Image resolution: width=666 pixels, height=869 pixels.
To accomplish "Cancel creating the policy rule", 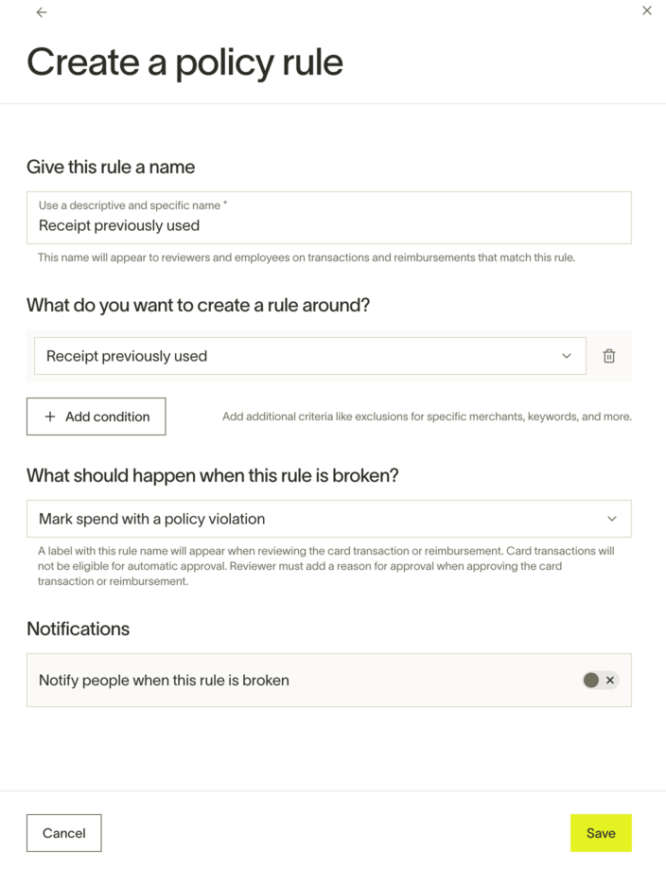I will (x=63, y=833).
